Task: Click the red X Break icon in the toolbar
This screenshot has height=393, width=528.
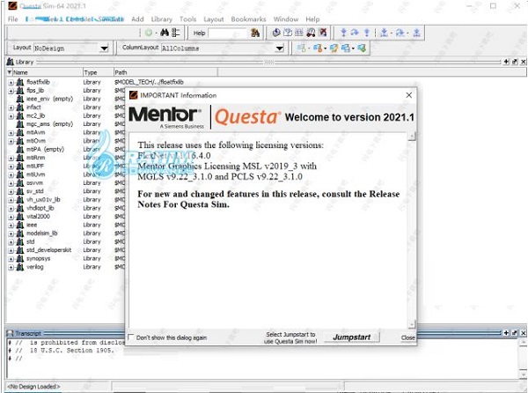Action: pos(323,33)
